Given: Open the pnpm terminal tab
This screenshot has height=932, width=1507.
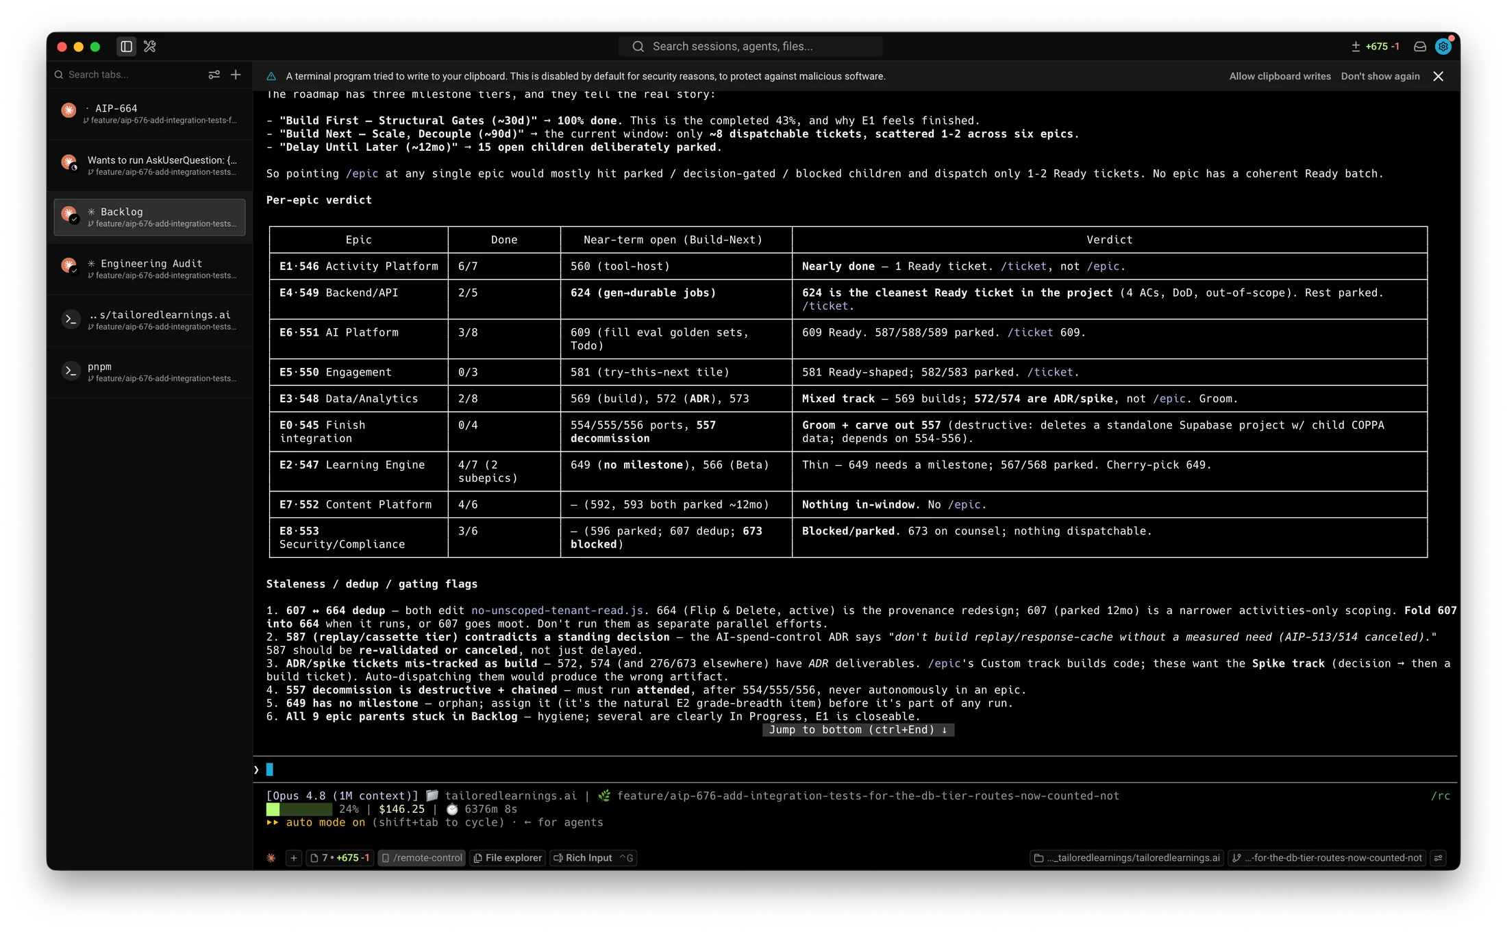Looking at the screenshot, I should coord(149,372).
